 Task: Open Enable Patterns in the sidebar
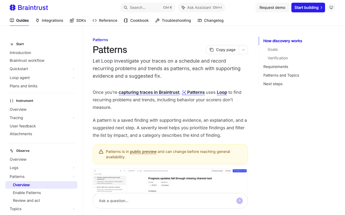tap(27, 193)
